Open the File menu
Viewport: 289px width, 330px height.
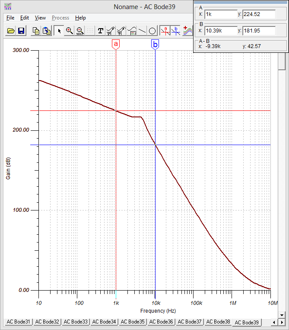10,18
